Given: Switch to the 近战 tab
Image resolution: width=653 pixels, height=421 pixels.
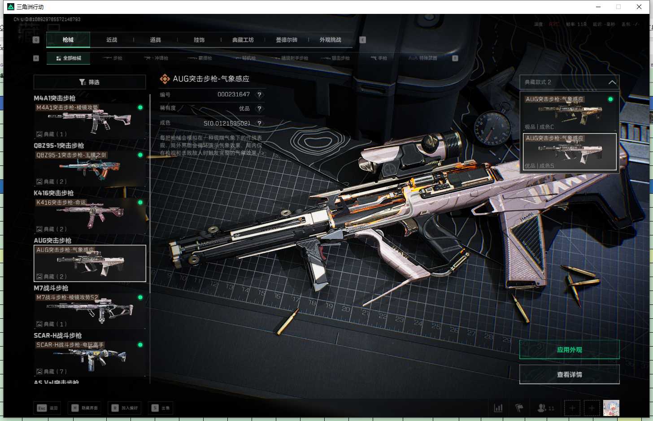Looking at the screenshot, I should click(112, 40).
